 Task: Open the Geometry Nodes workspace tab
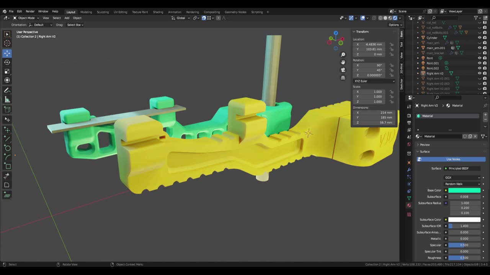coord(235,12)
